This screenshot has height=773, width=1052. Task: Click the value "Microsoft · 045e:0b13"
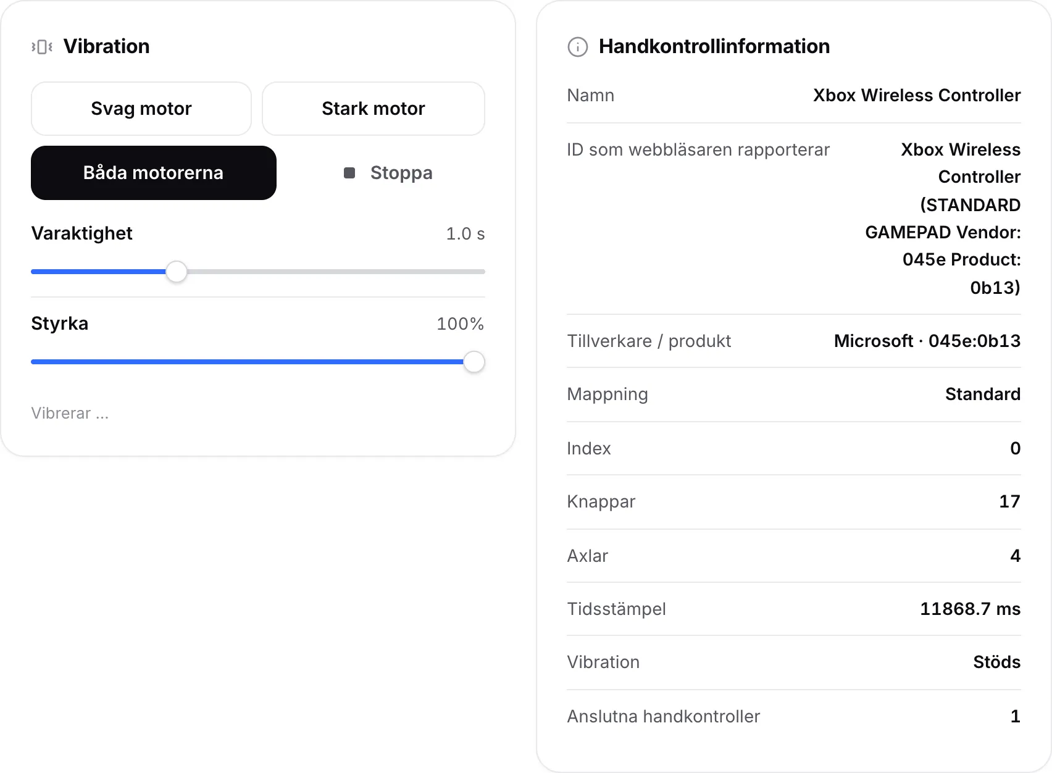927,341
